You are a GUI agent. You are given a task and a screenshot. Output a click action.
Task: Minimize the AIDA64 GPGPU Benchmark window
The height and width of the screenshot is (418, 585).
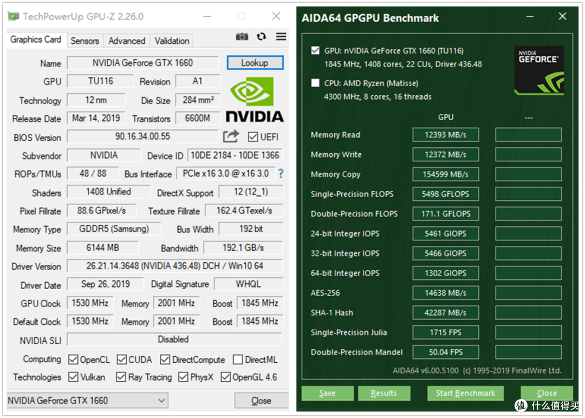[x=530, y=16]
